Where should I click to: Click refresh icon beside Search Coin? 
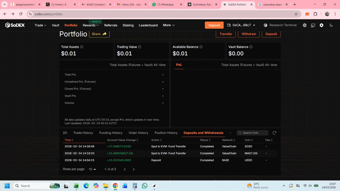coord(274,133)
